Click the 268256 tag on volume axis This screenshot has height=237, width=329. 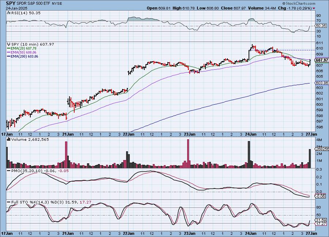click(x=322, y=149)
